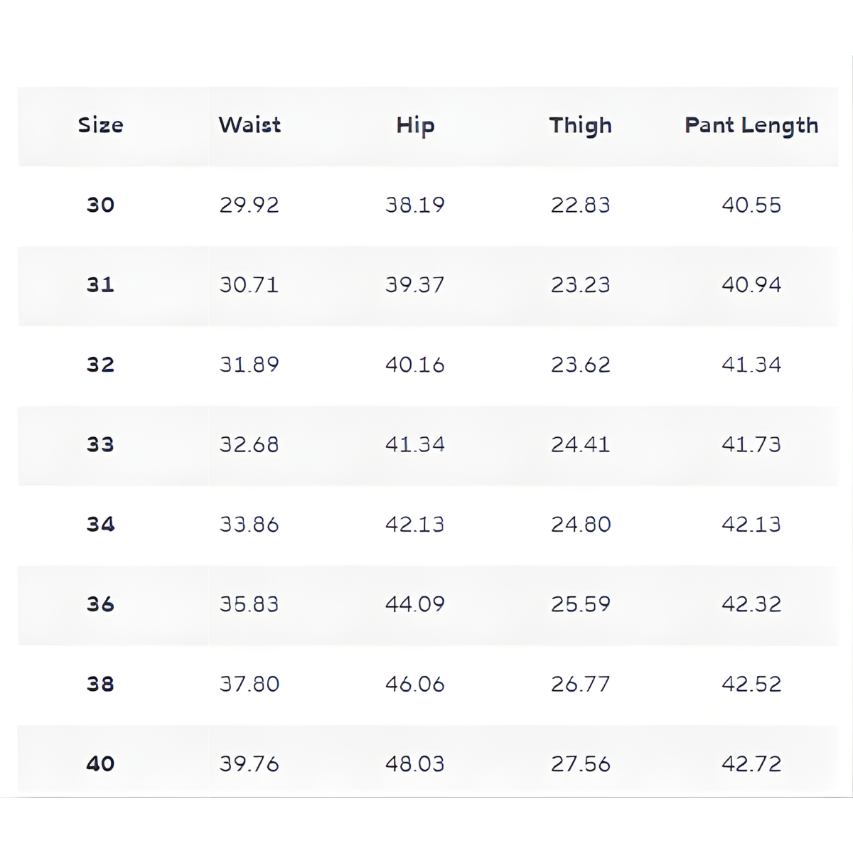Click the Thigh column header
853x853 pixels.
click(x=580, y=126)
